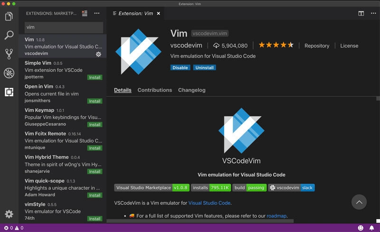Switch to the Changelog tab

191,90
